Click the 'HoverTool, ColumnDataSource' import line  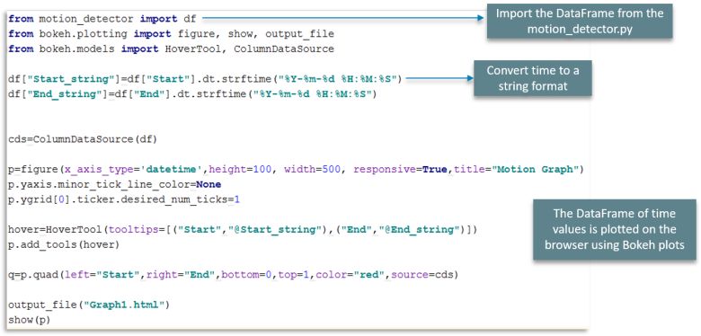[172, 49]
